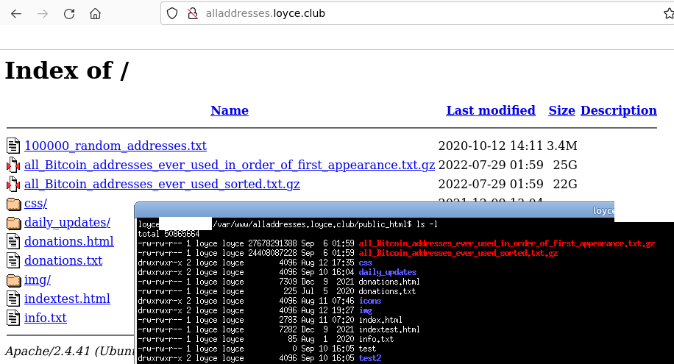Open the css/ directory link
This screenshot has width=674, height=364.
click(35, 203)
